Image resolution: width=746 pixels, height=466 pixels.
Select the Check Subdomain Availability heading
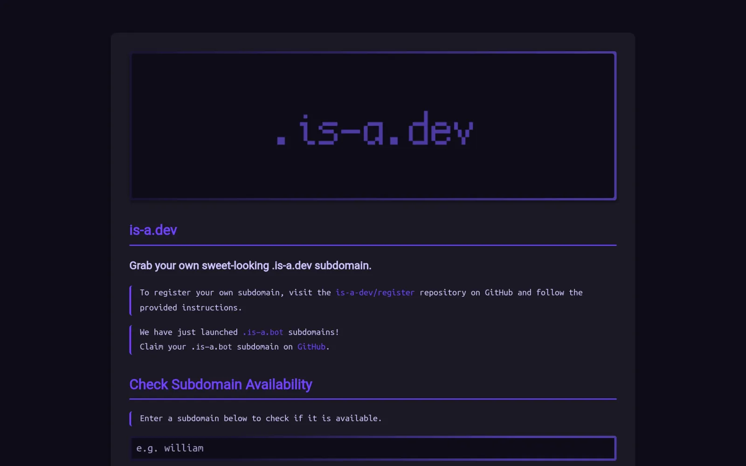click(221, 384)
